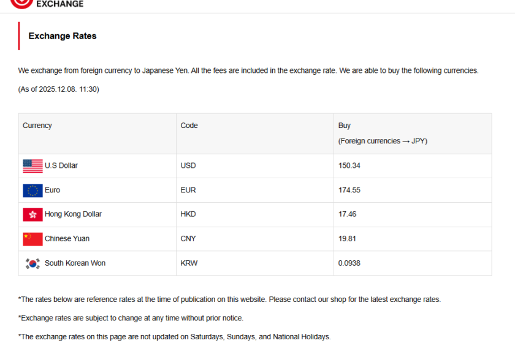
Task: Click the Exchange Rates heading
Action: (63, 36)
